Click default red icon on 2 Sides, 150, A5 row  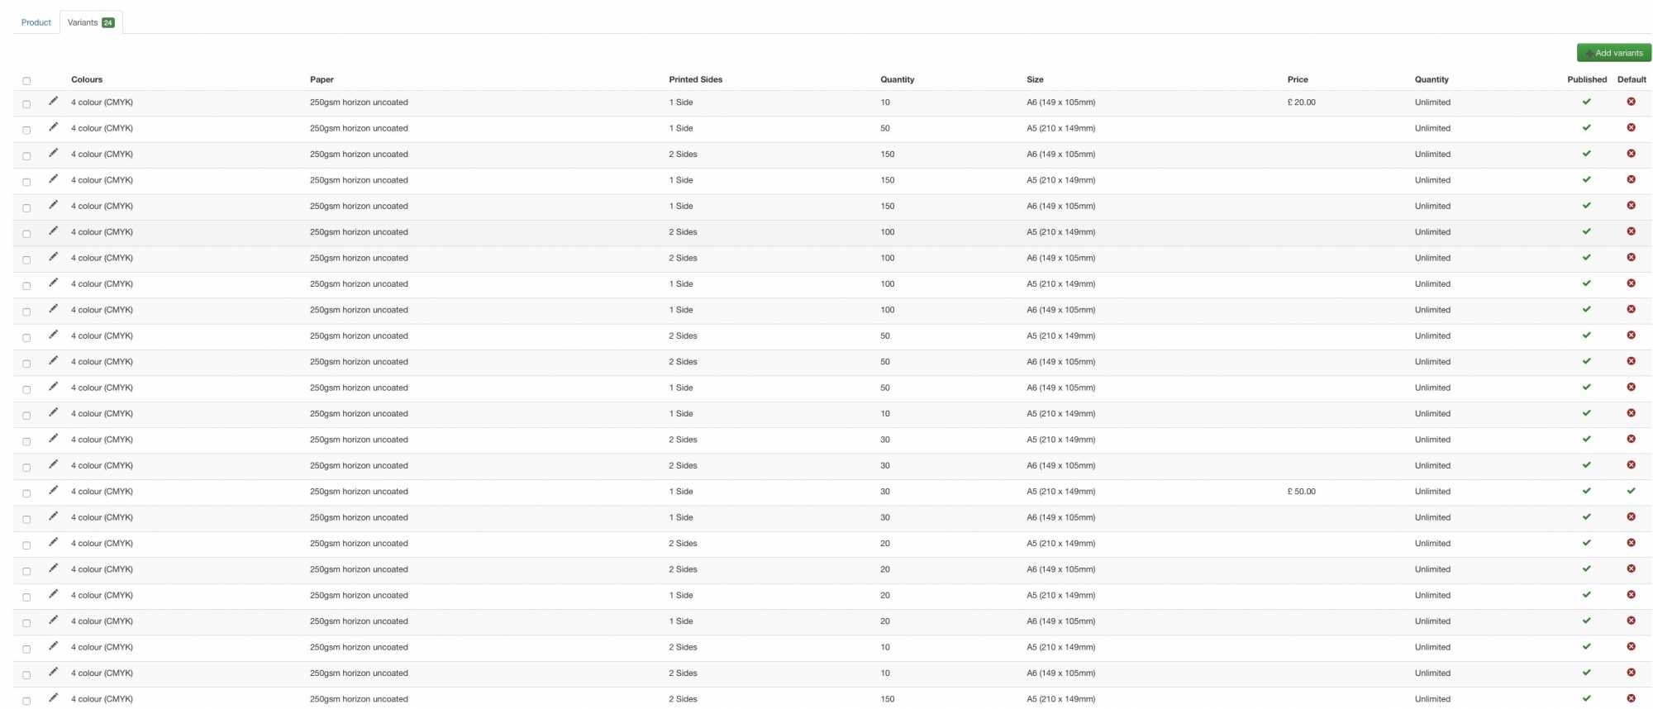click(x=1631, y=698)
